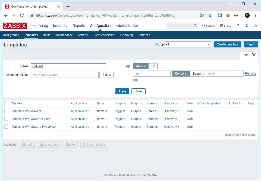Click the Name filter field

(x=69, y=66)
